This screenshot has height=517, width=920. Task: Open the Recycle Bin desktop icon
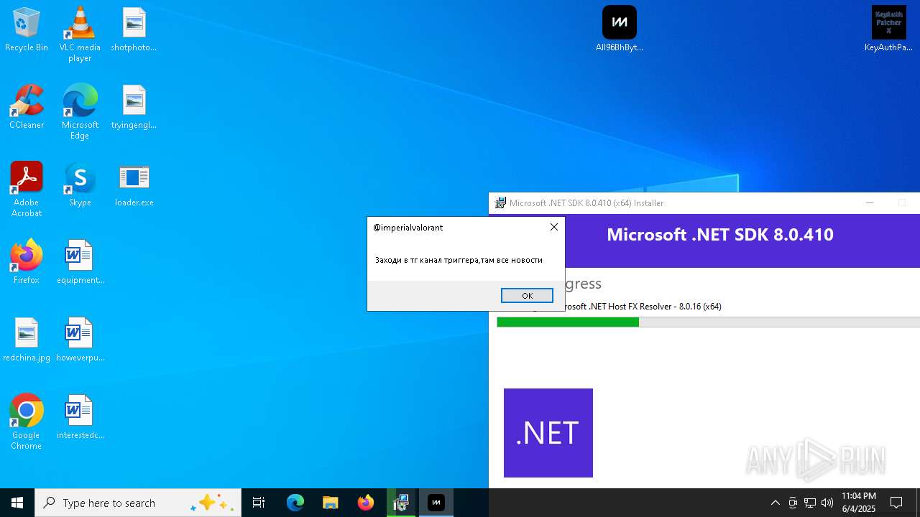coord(27,29)
